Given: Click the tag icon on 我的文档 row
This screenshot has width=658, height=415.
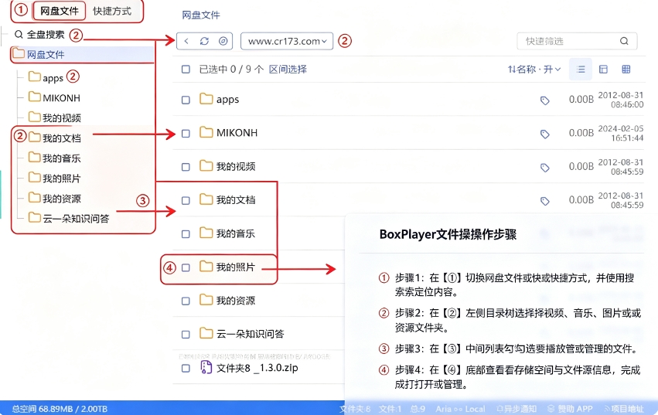Looking at the screenshot, I should tap(544, 201).
